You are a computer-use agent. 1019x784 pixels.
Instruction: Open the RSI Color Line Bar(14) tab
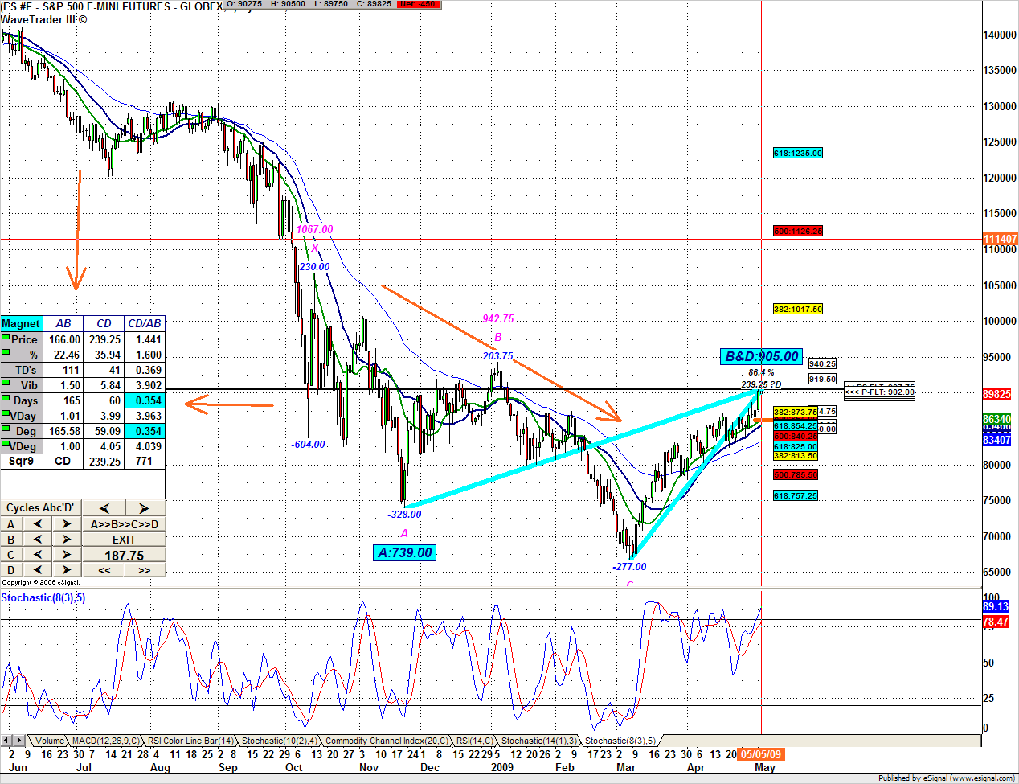click(x=191, y=741)
